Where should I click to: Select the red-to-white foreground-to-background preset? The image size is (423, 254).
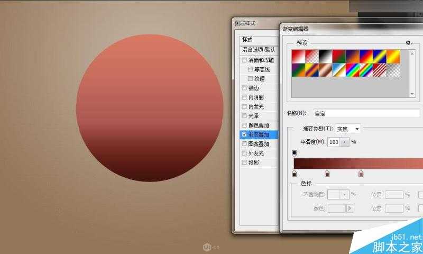tap(298, 57)
